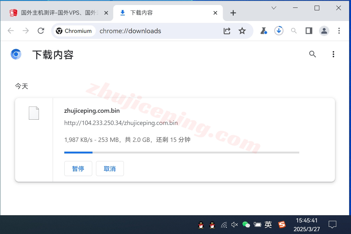Screen dimensions: 351x234
Task: Open the network wifi tray icon
Action: tap(224, 225)
